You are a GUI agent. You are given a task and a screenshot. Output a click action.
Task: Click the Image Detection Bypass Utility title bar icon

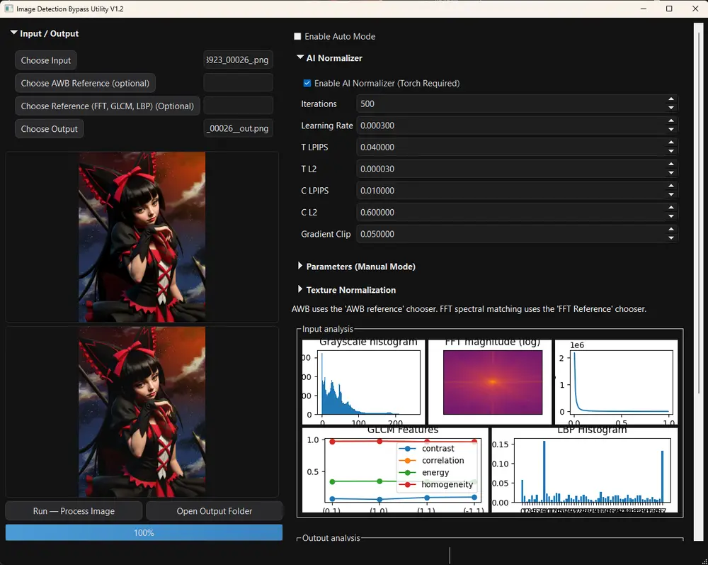point(9,9)
